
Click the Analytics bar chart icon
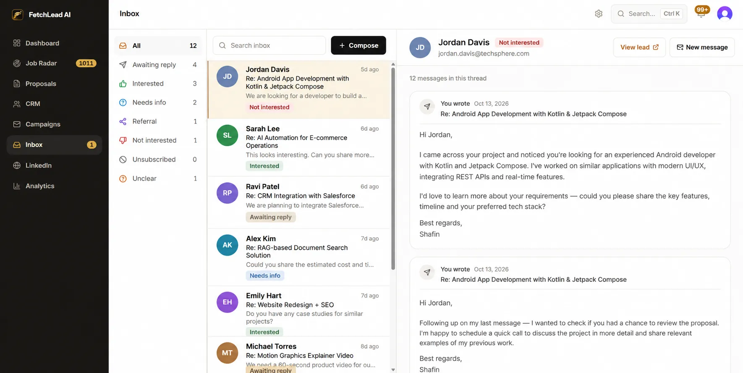pos(17,186)
